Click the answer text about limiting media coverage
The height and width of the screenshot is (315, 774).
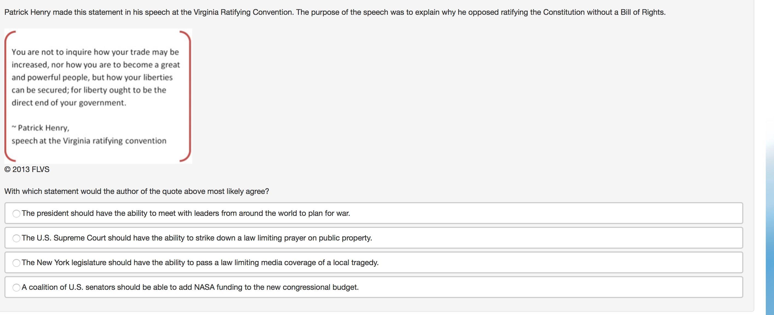[200, 263]
